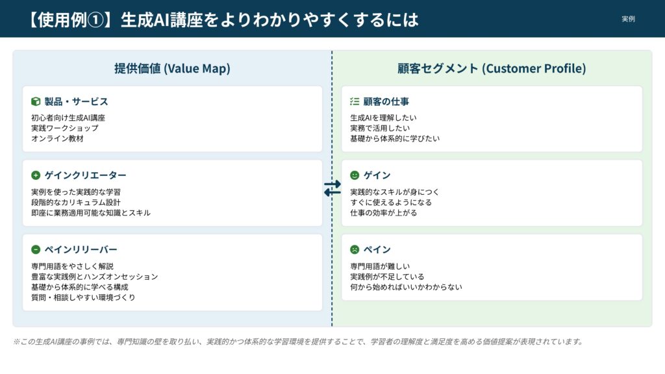Click the footnote text starting with ※この生成AI講座
The width and height of the screenshot is (665, 374).
click(297, 342)
